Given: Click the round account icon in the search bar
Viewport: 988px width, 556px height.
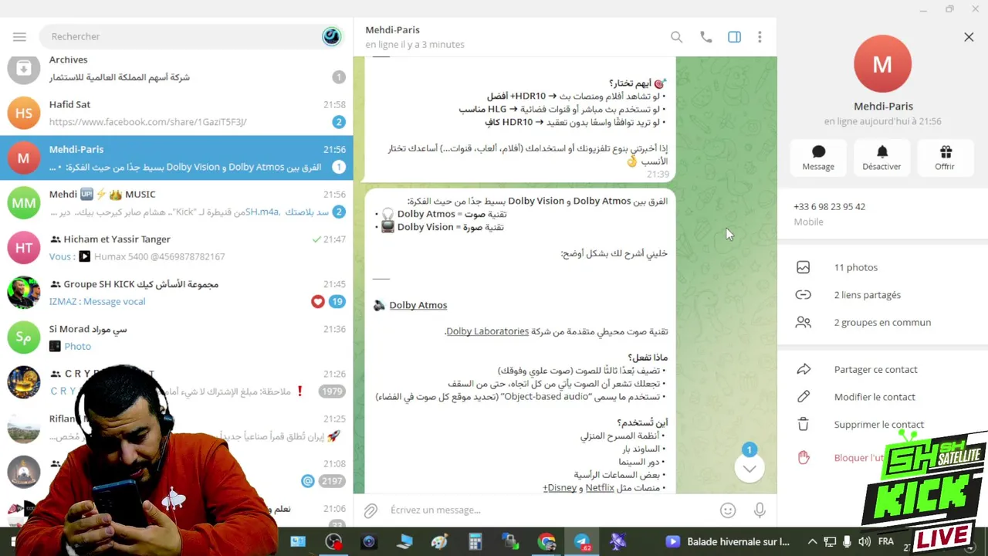Looking at the screenshot, I should click(331, 36).
